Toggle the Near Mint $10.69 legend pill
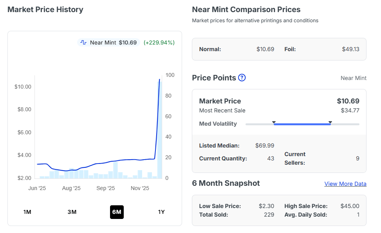Screen dimensions: 381x233 coord(109,43)
